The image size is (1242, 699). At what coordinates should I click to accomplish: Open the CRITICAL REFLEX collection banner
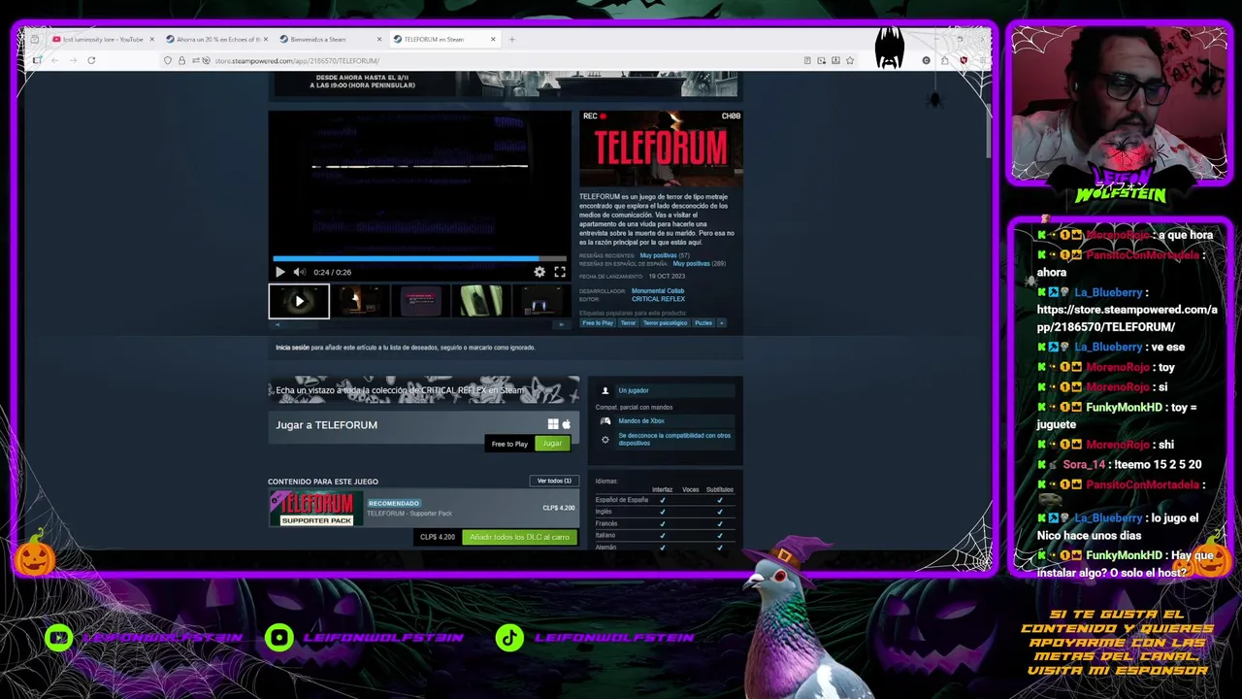(x=424, y=390)
